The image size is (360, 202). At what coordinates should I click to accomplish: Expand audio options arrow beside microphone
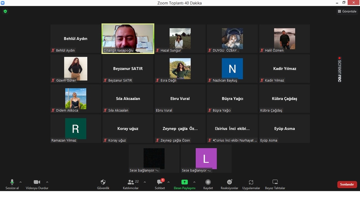pyautogui.click(x=20, y=182)
